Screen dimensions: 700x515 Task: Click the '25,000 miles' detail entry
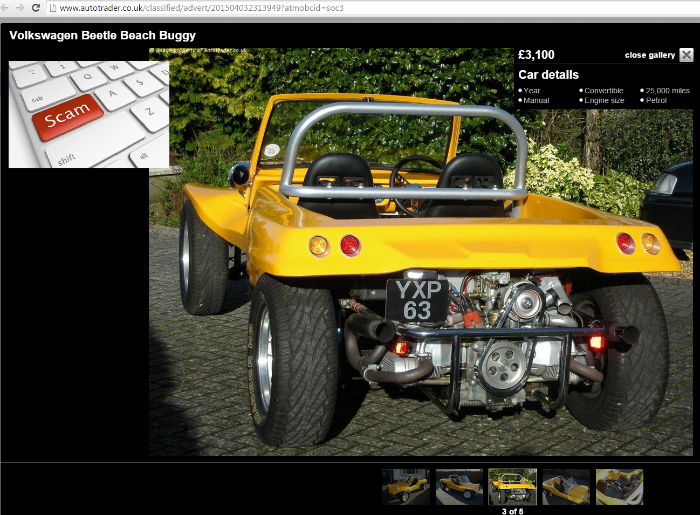(x=668, y=91)
